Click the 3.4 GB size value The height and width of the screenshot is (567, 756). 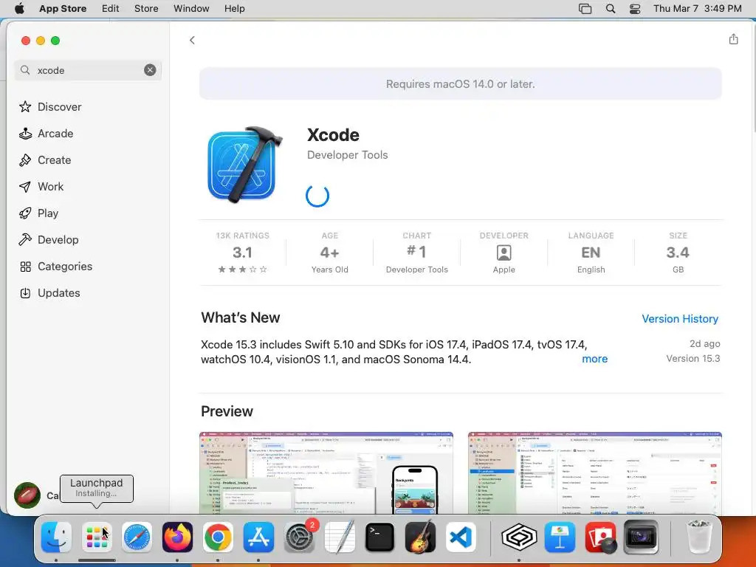pyautogui.click(x=678, y=252)
